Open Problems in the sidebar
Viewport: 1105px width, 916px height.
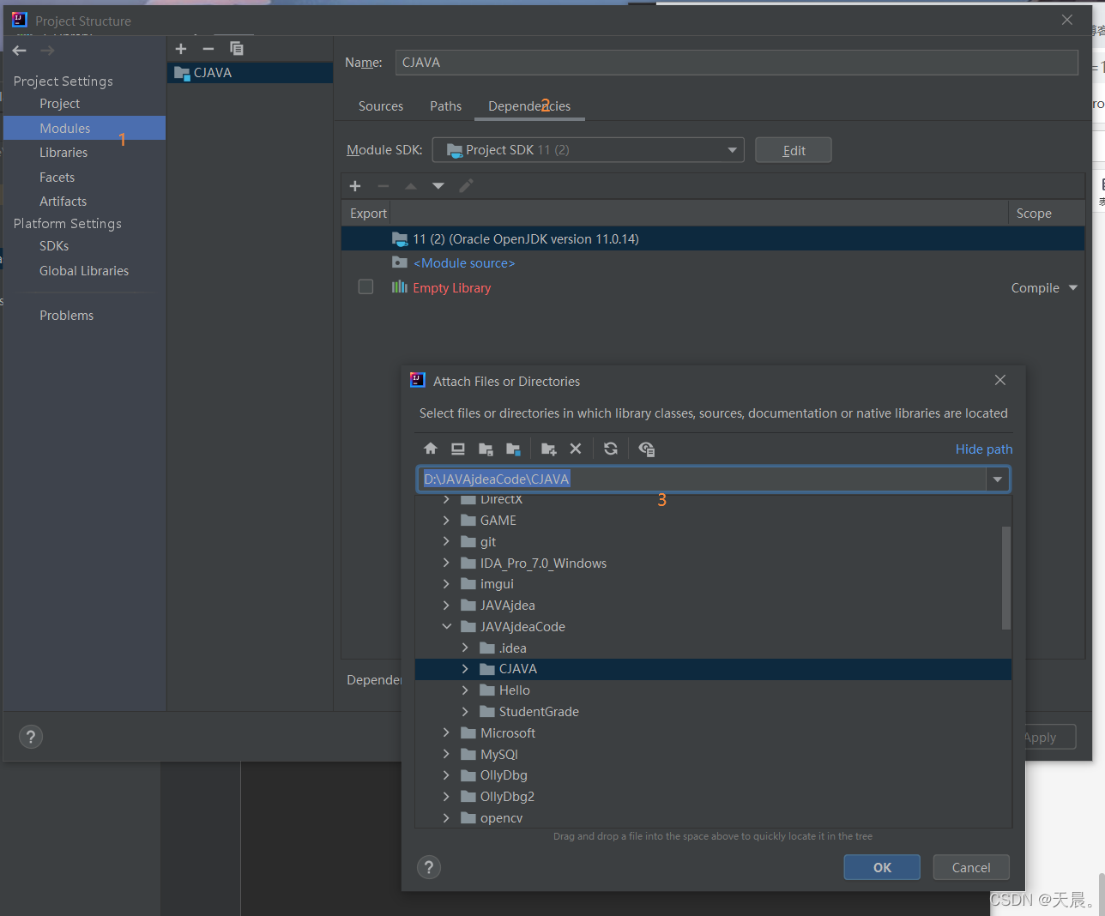(x=66, y=316)
